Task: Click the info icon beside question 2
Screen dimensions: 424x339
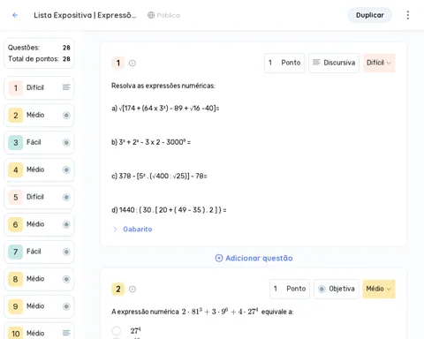Action: (132, 289)
